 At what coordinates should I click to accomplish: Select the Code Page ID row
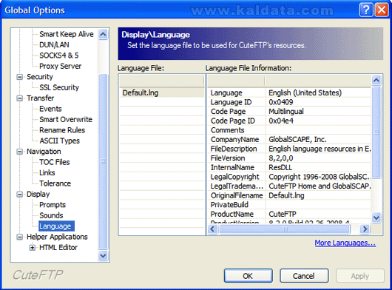click(x=289, y=121)
